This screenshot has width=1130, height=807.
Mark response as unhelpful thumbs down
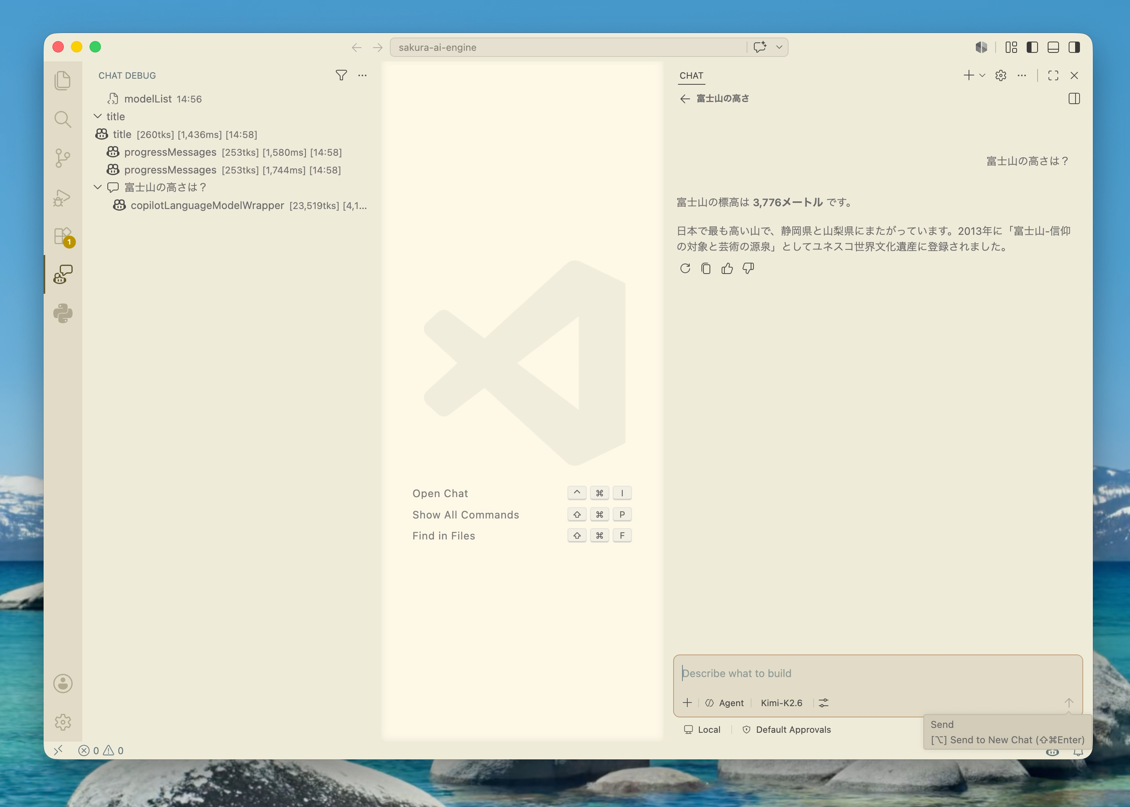748,268
